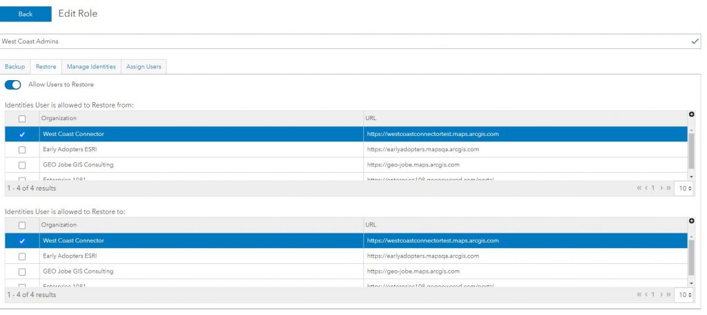This screenshot has height=315, width=707.
Task: Open the Manage Identities tab
Action: tap(91, 67)
